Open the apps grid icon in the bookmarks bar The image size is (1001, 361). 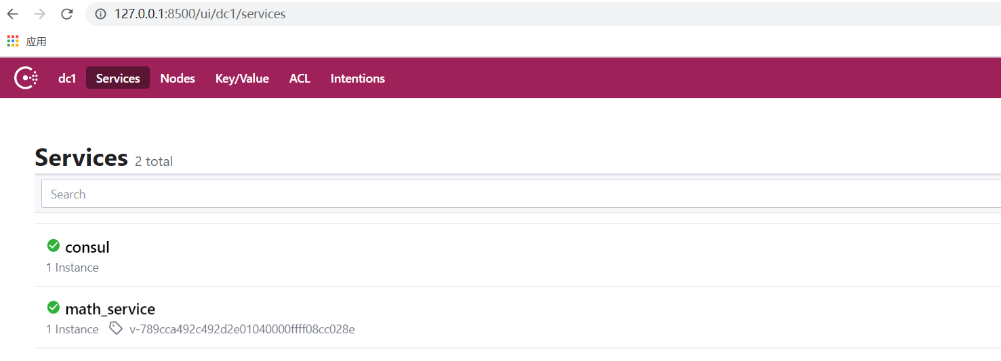(x=13, y=41)
